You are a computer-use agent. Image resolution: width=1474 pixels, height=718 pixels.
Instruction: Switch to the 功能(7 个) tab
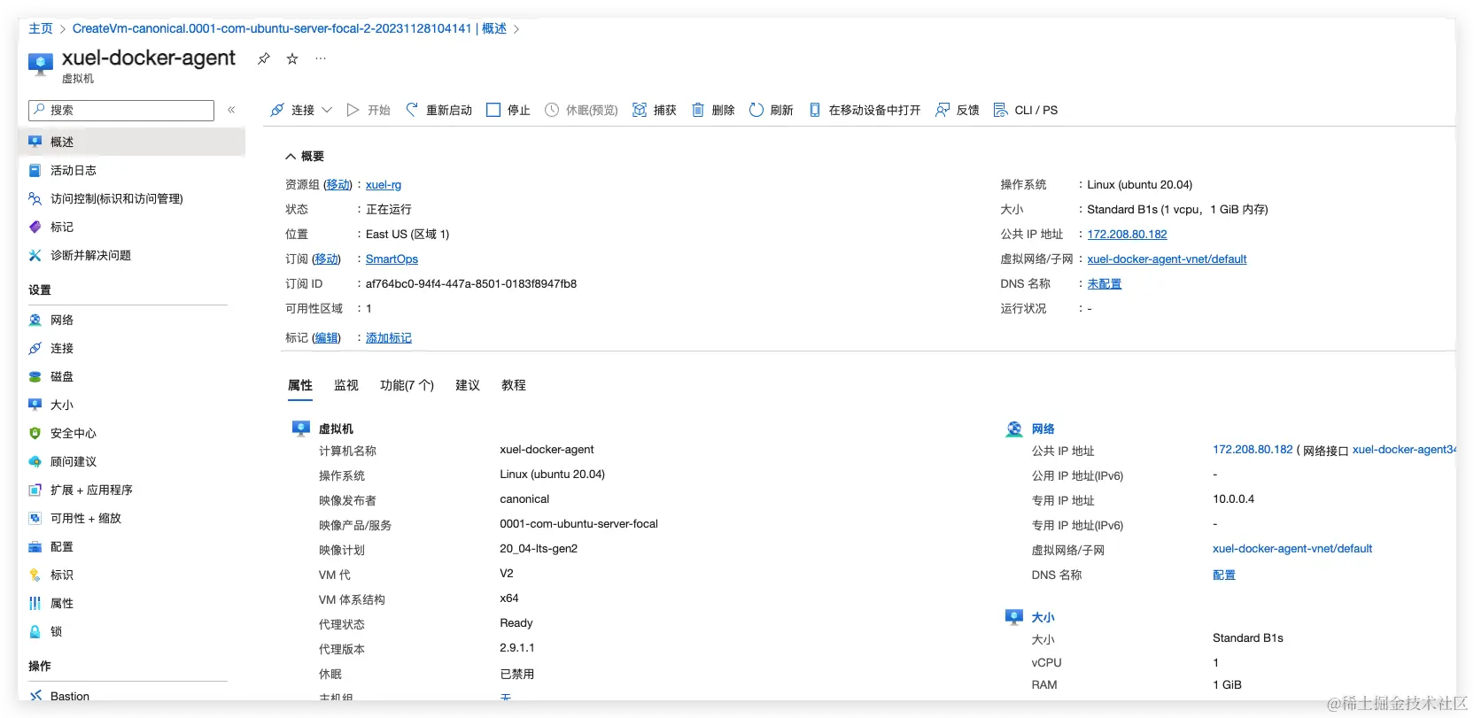click(x=407, y=385)
